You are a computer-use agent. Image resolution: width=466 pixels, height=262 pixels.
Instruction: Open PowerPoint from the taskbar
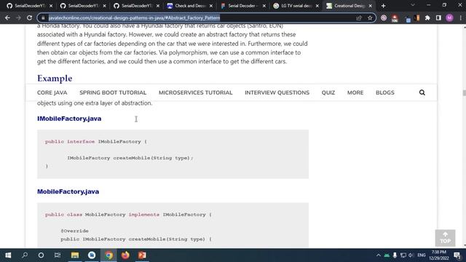[x=142, y=255]
